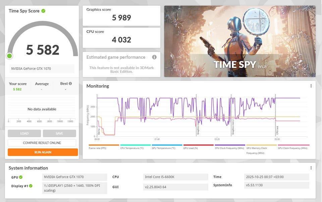322x202 pixels.
Task: Select the CPU field Intel Core i5-6600K
Action: [x=175, y=177]
